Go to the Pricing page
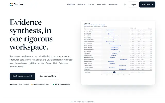The width and height of the screenshot is (165, 103). 91,4
